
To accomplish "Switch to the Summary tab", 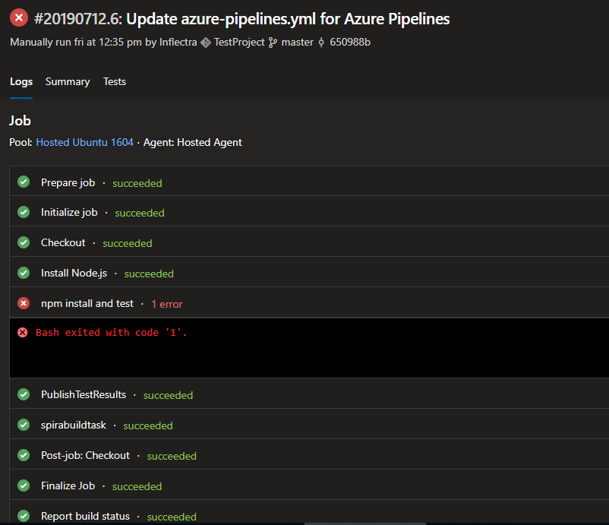I will click(68, 81).
